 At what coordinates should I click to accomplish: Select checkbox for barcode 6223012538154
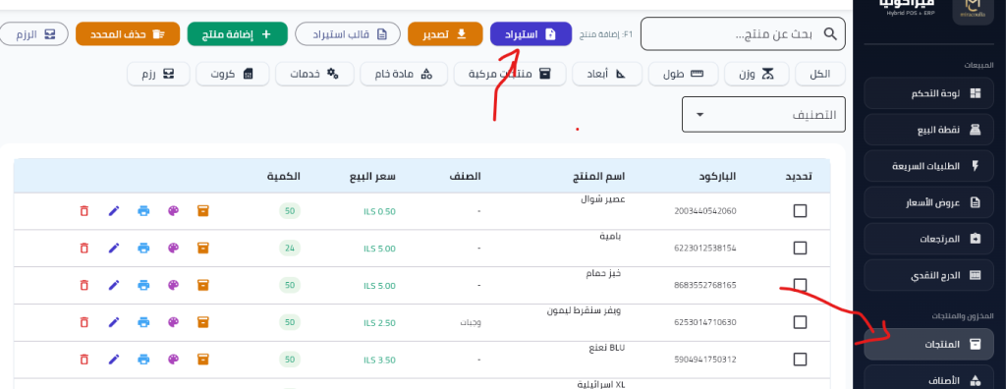point(800,248)
